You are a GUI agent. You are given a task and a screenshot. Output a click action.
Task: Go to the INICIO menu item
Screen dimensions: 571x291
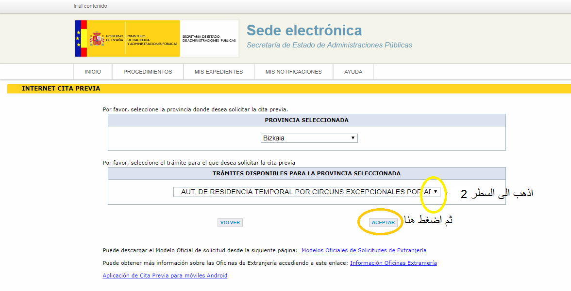[x=93, y=72]
